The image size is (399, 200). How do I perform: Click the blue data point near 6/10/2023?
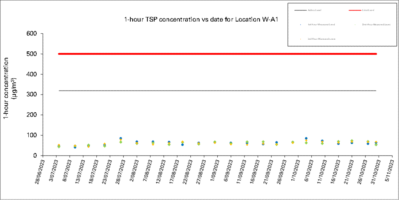tap(306, 138)
